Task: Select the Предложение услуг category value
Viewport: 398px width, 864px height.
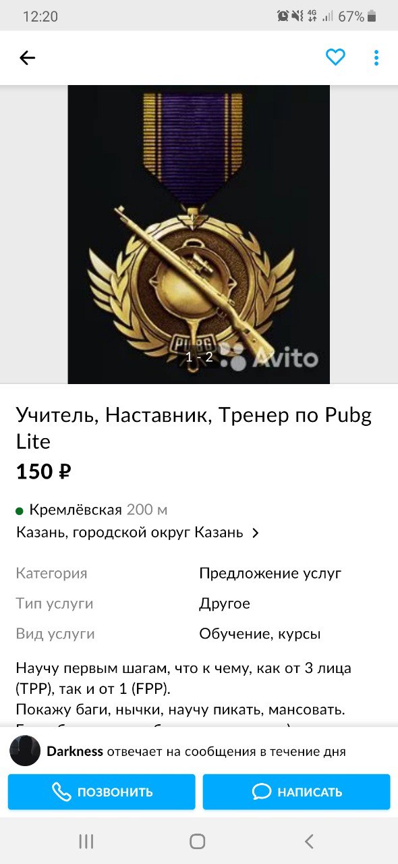Action: [271, 574]
